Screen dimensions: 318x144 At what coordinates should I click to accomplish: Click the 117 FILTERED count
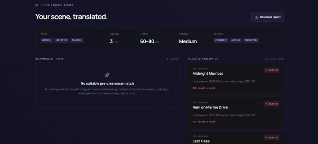click(274, 59)
